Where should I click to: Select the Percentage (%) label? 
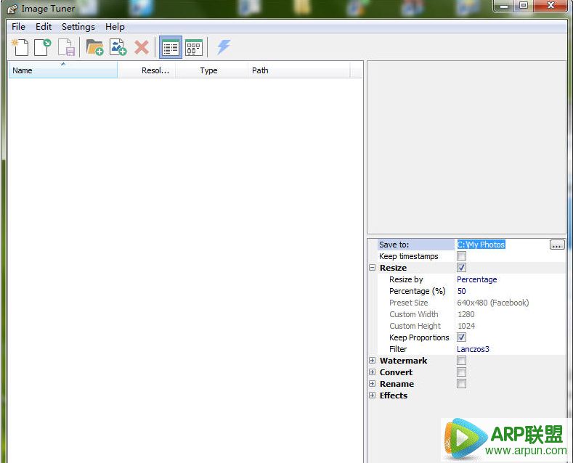click(418, 291)
